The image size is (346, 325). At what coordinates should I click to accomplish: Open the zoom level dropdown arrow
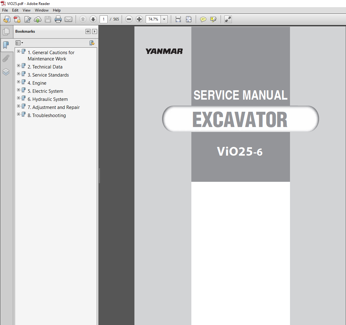pyautogui.click(x=164, y=19)
